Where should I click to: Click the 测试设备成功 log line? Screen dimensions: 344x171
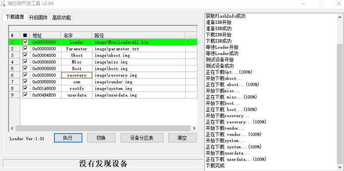coord(220,66)
